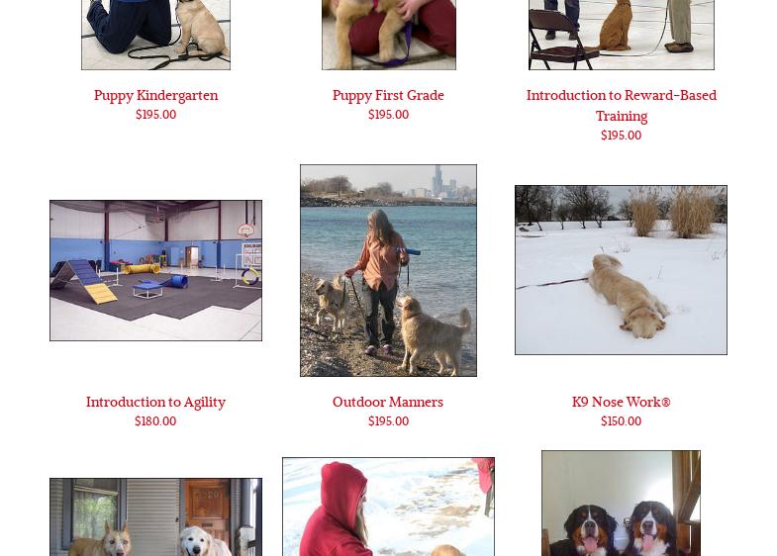Image resolution: width=777 pixels, height=556 pixels.
Task: Click the $195.00 Reward-Based Training price
Action: (x=621, y=136)
